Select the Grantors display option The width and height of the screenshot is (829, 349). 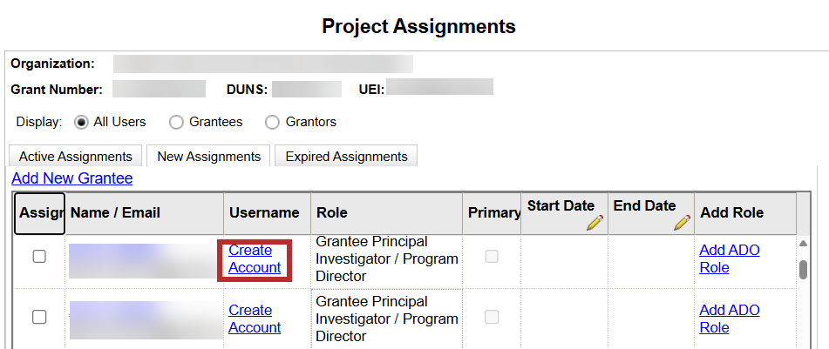[272, 122]
